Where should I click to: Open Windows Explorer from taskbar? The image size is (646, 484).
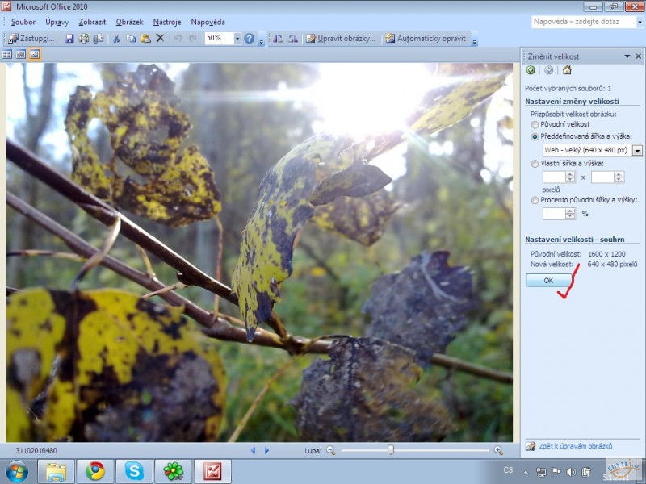point(56,471)
